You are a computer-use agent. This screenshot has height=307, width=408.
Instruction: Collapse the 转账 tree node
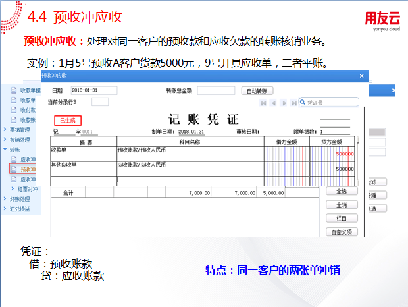pos(5,149)
